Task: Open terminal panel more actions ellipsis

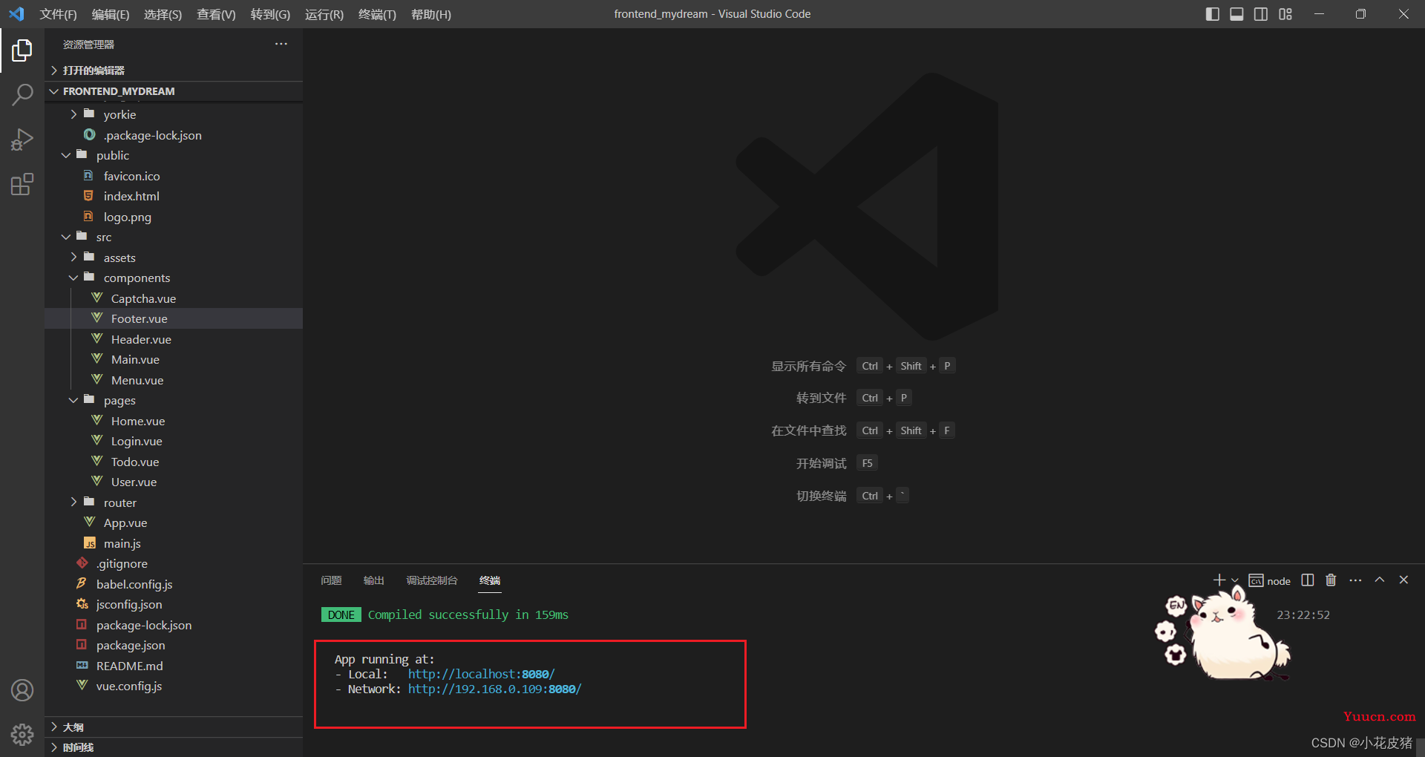Action: tap(1355, 580)
